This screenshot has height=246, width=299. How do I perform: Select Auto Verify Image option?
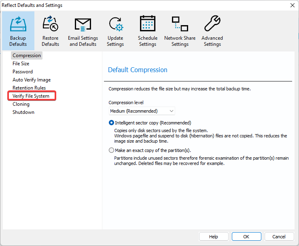[x=32, y=80]
